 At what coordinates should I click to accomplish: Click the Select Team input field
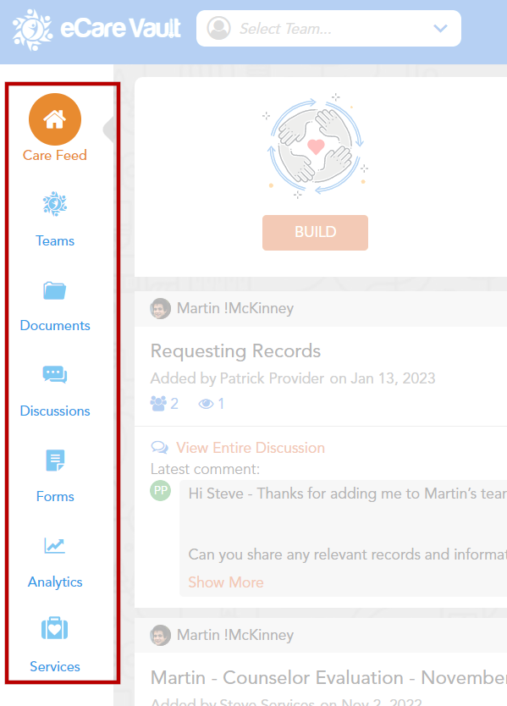pos(328,29)
